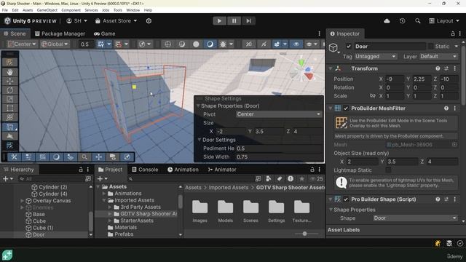Screen dimensions: 466x262
Task: Toggle Pro Builder Shape script checkbox
Action: [346, 199]
